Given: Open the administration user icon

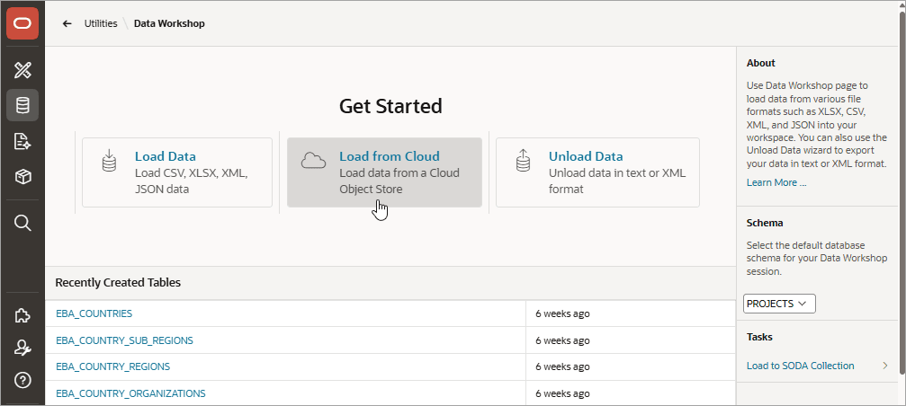Looking at the screenshot, I should (x=22, y=348).
